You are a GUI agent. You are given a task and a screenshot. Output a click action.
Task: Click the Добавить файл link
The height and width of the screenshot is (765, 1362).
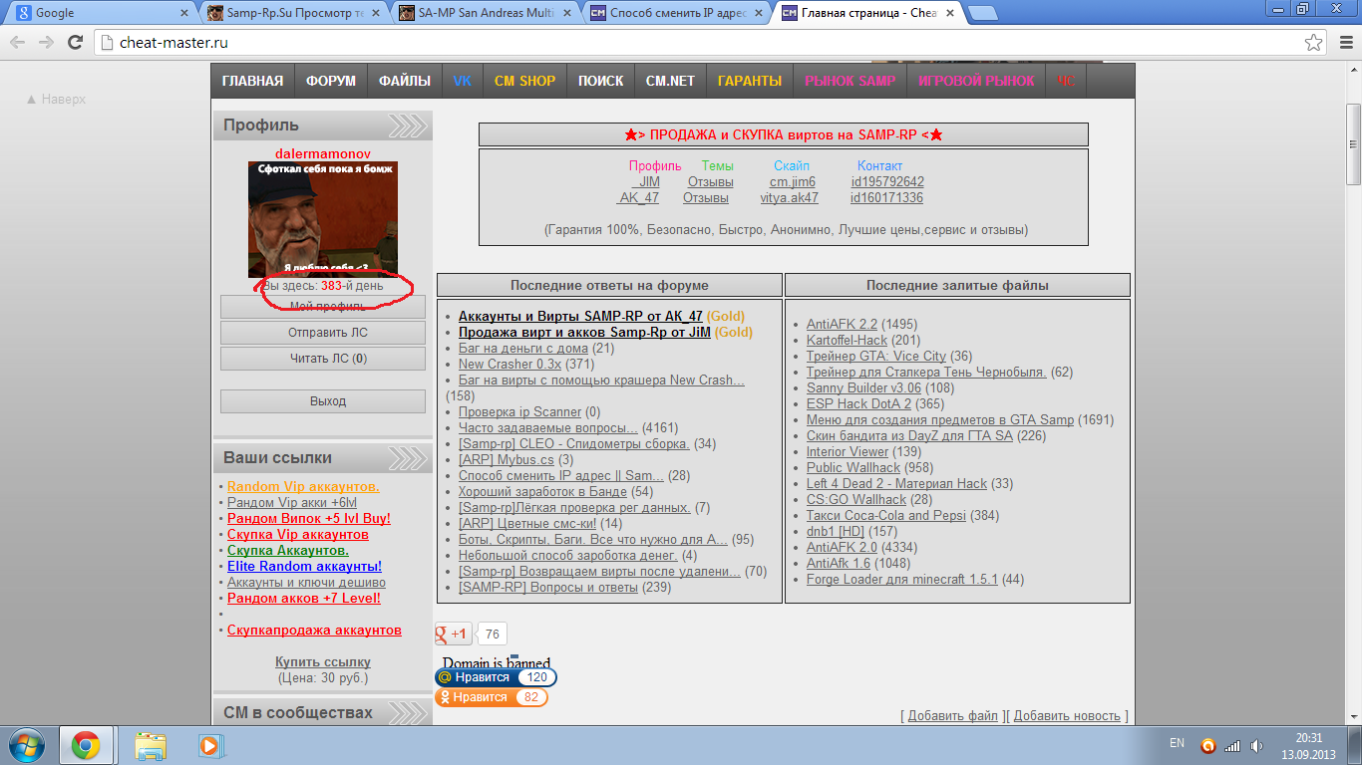tap(952, 716)
